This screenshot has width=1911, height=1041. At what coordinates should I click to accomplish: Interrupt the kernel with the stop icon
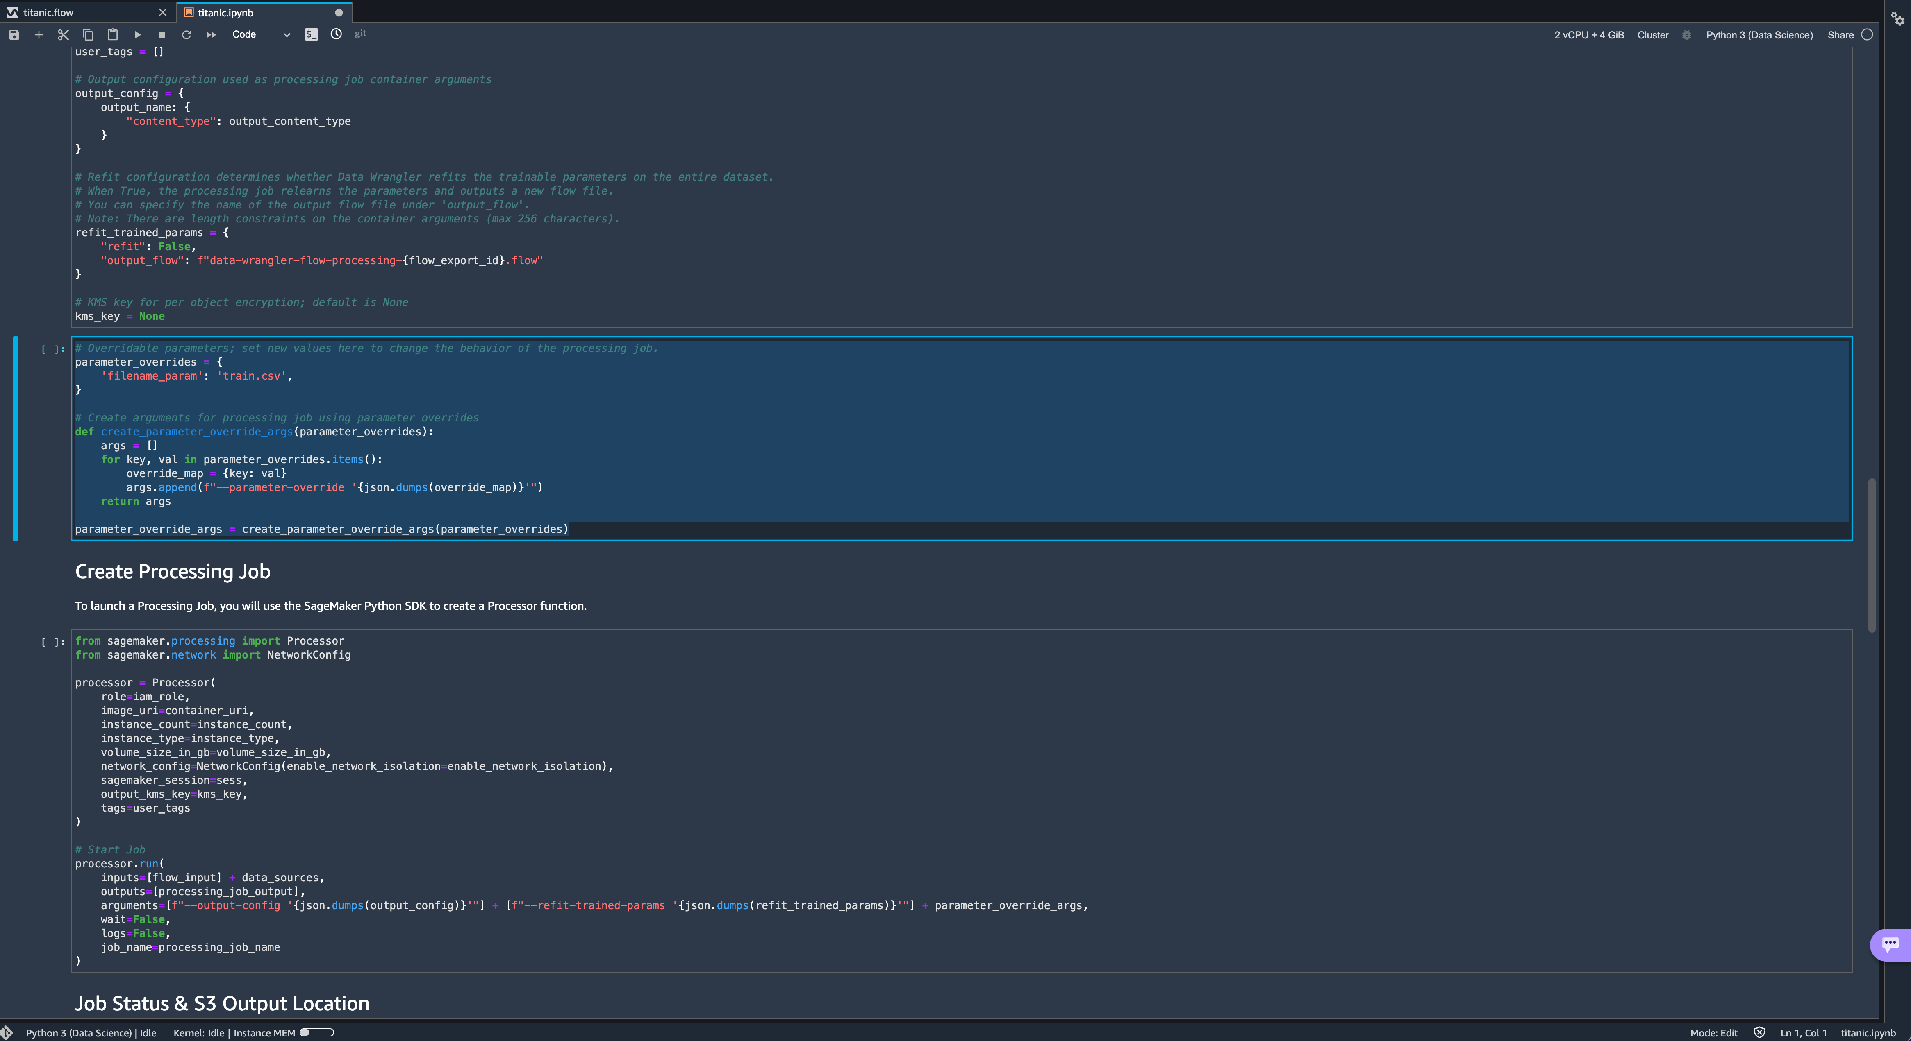pos(162,35)
